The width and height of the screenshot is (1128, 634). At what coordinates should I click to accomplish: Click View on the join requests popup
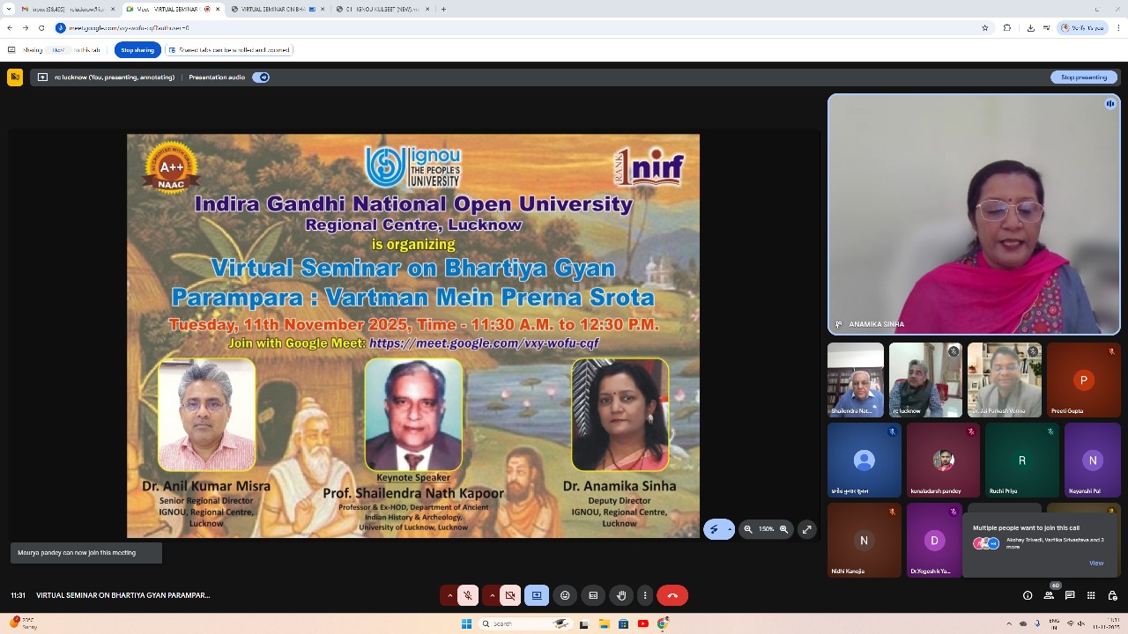coord(1096,564)
